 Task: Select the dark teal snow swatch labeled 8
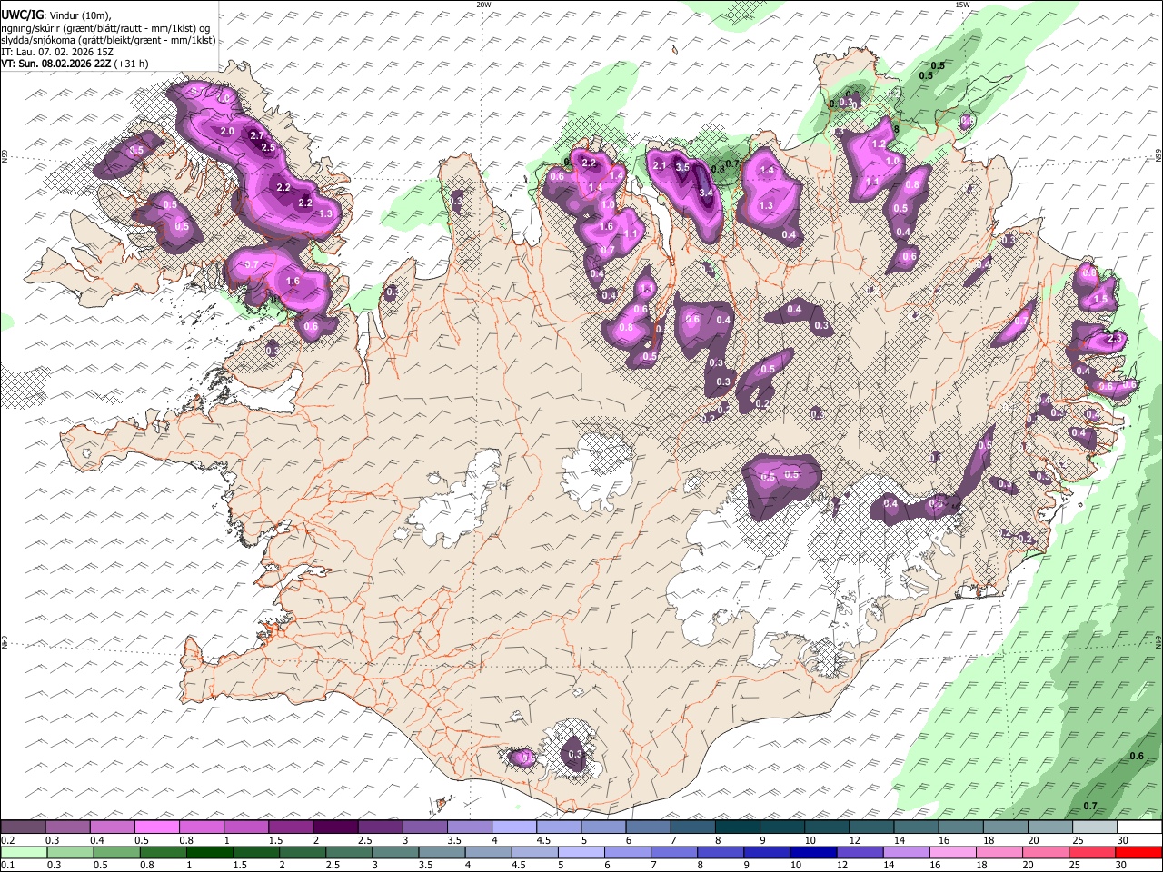tap(737, 827)
